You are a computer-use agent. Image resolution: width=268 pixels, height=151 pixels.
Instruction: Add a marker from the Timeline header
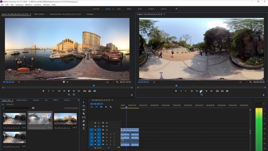coord(106,107)
